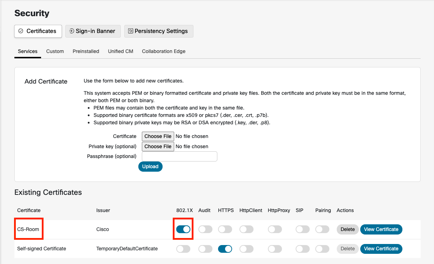Click the Security page title
The image size is (434, 264).
pyautogui.click(x=32, y=13)
